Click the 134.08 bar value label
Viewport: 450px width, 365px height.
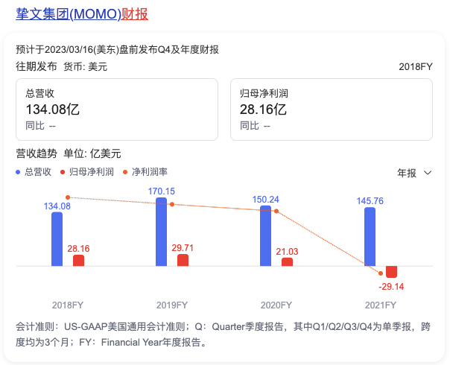click(57, 206)
